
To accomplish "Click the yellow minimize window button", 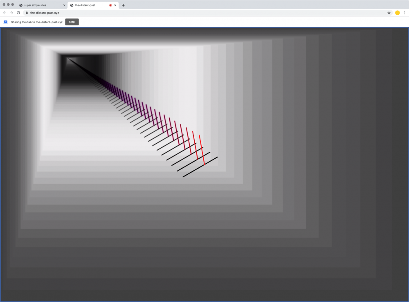I will pos(8,5).
